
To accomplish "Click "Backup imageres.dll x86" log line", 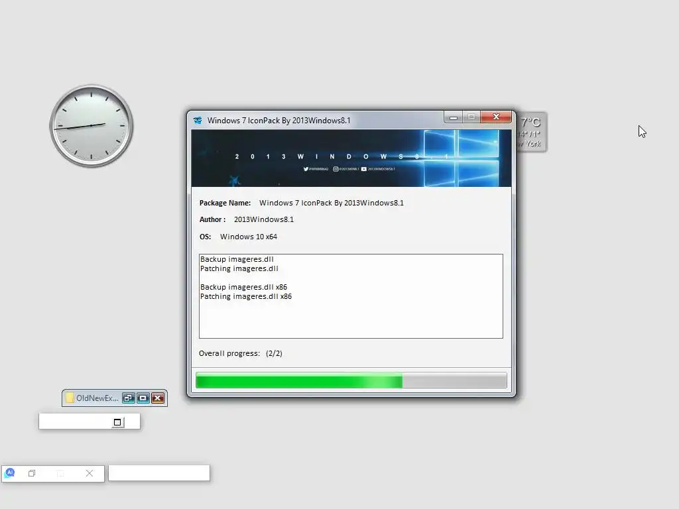I will click(243, 287).
